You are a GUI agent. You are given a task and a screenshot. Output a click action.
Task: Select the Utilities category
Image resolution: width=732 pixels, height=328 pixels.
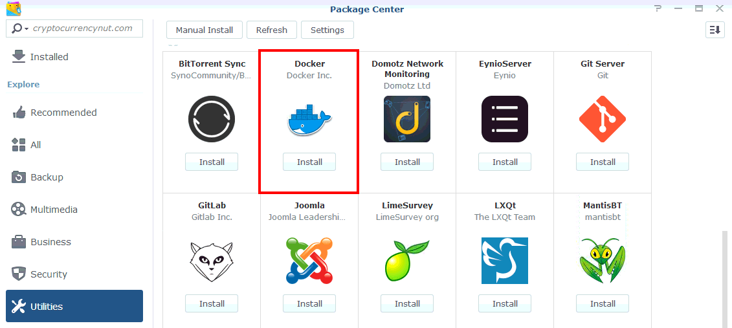point(74,306)
